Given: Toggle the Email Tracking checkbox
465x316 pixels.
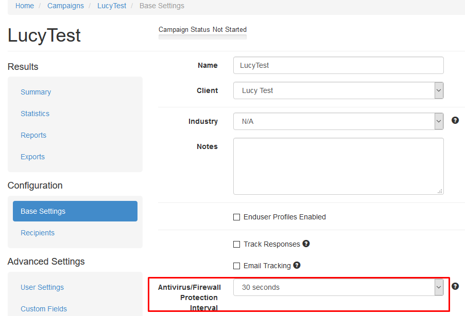Looking at the screenshot, I should [x=237, y=266].
